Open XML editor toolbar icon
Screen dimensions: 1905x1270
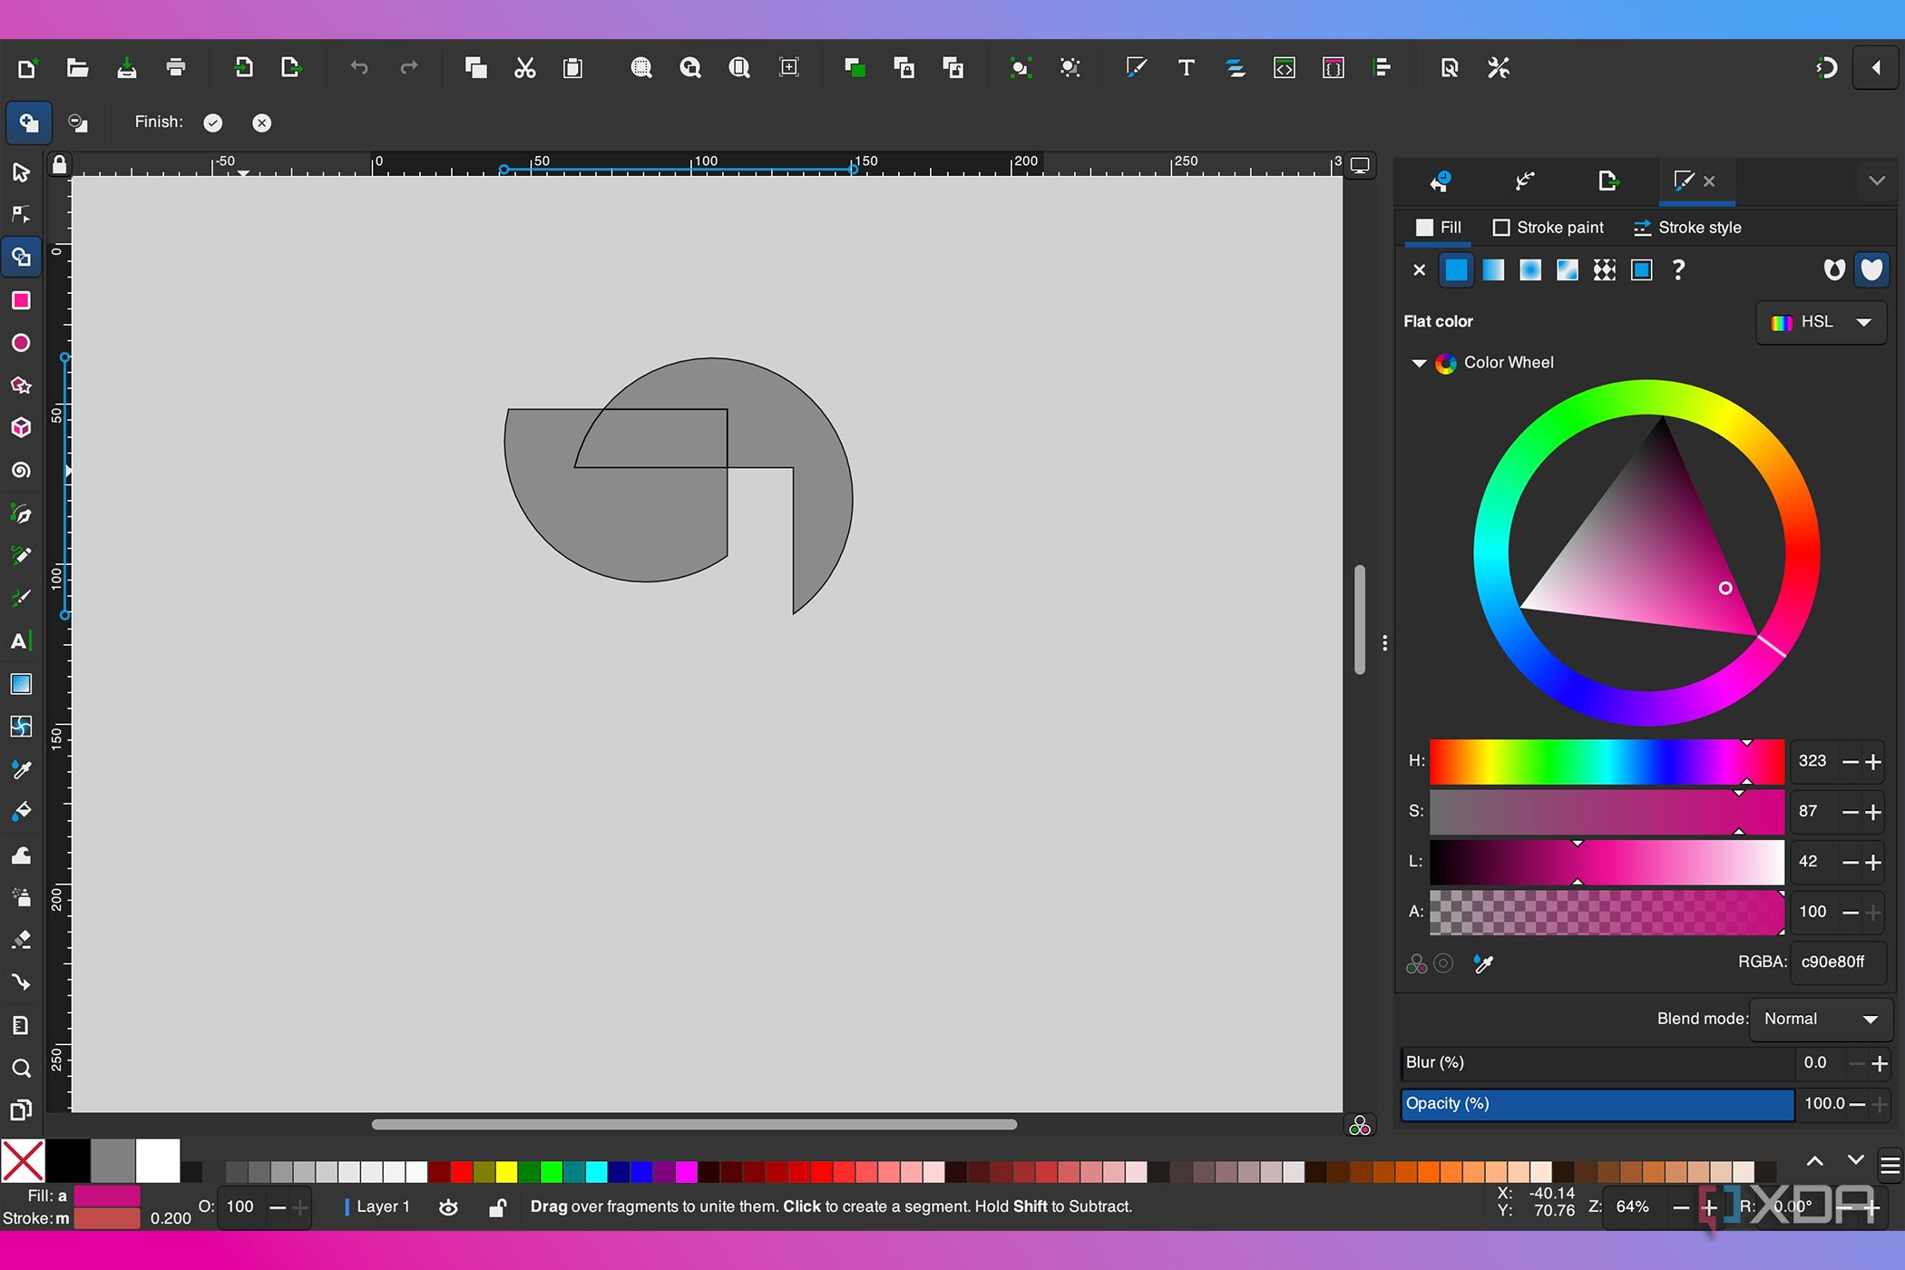[x=1284, y=68]
